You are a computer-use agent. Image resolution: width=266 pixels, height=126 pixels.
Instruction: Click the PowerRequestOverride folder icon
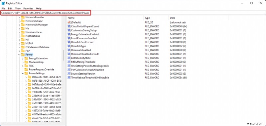(x=26, y=69)
